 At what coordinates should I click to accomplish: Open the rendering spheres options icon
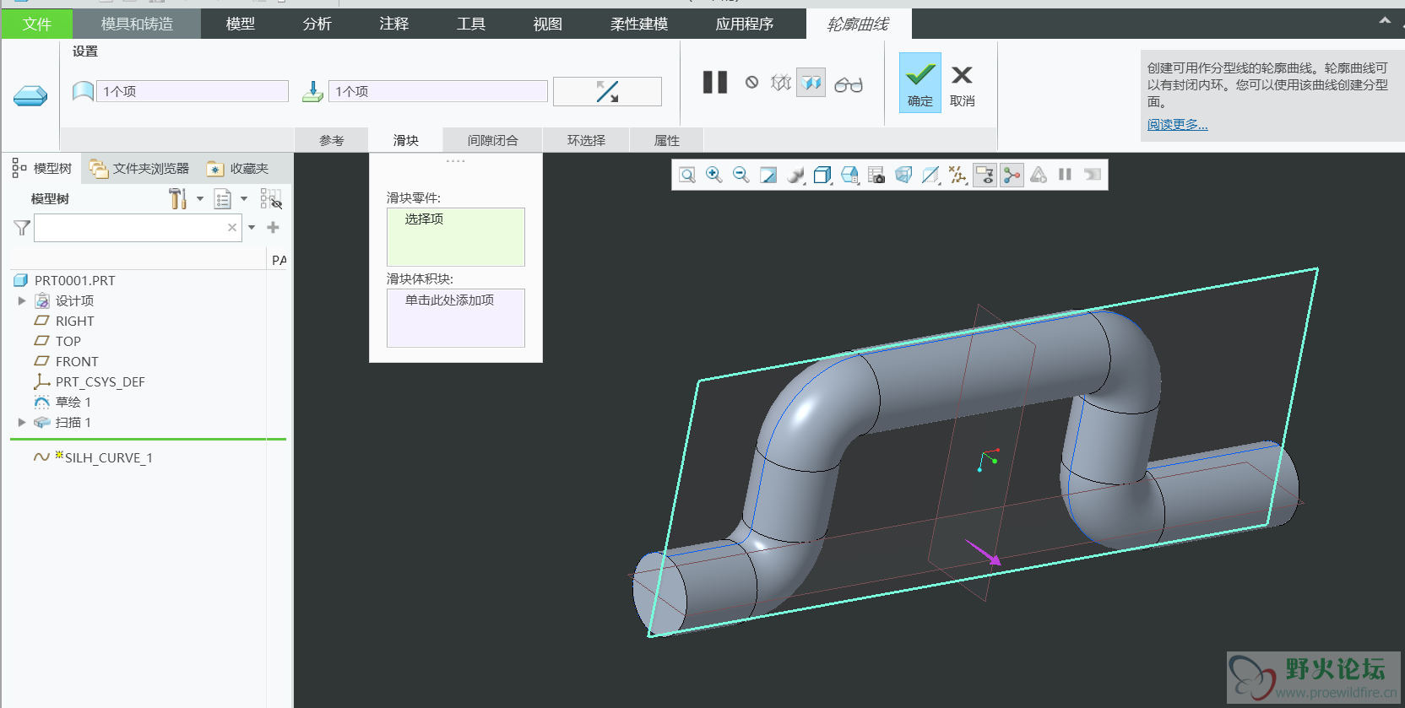[795, 175]
